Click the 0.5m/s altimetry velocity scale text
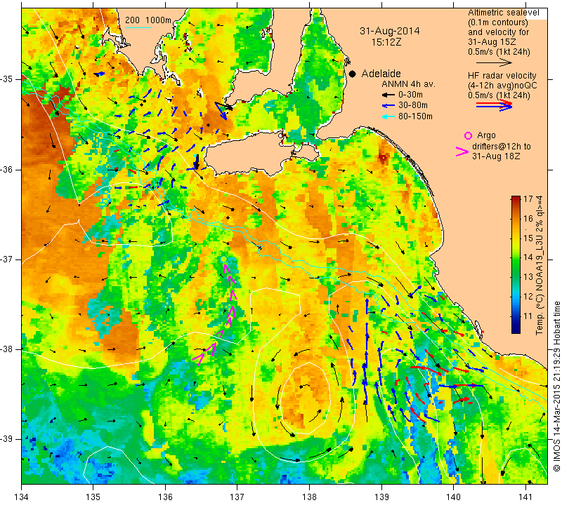 (x=499, y=52)
